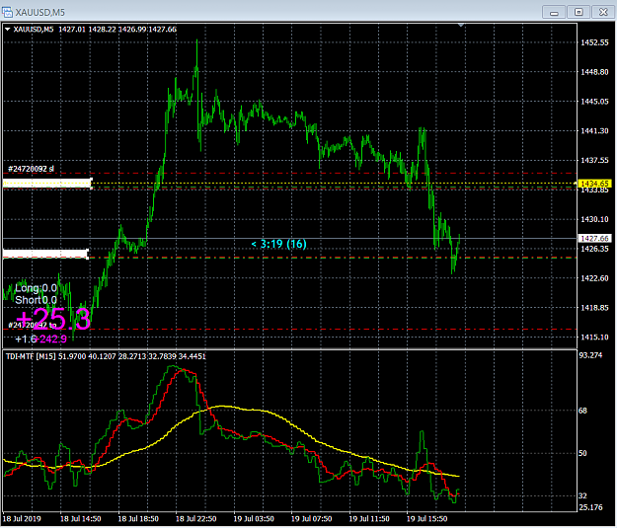Screen dimensions: 617x528
Task: Click the candle timer text < 3:19 (16)
Action: tap(279, 244)
